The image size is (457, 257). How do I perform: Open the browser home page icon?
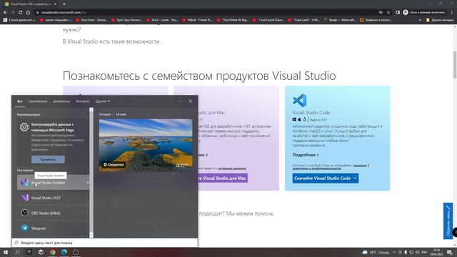[28, 13]
